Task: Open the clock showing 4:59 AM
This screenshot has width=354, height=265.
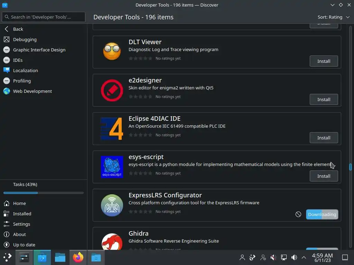Action: tap(322, 257)
